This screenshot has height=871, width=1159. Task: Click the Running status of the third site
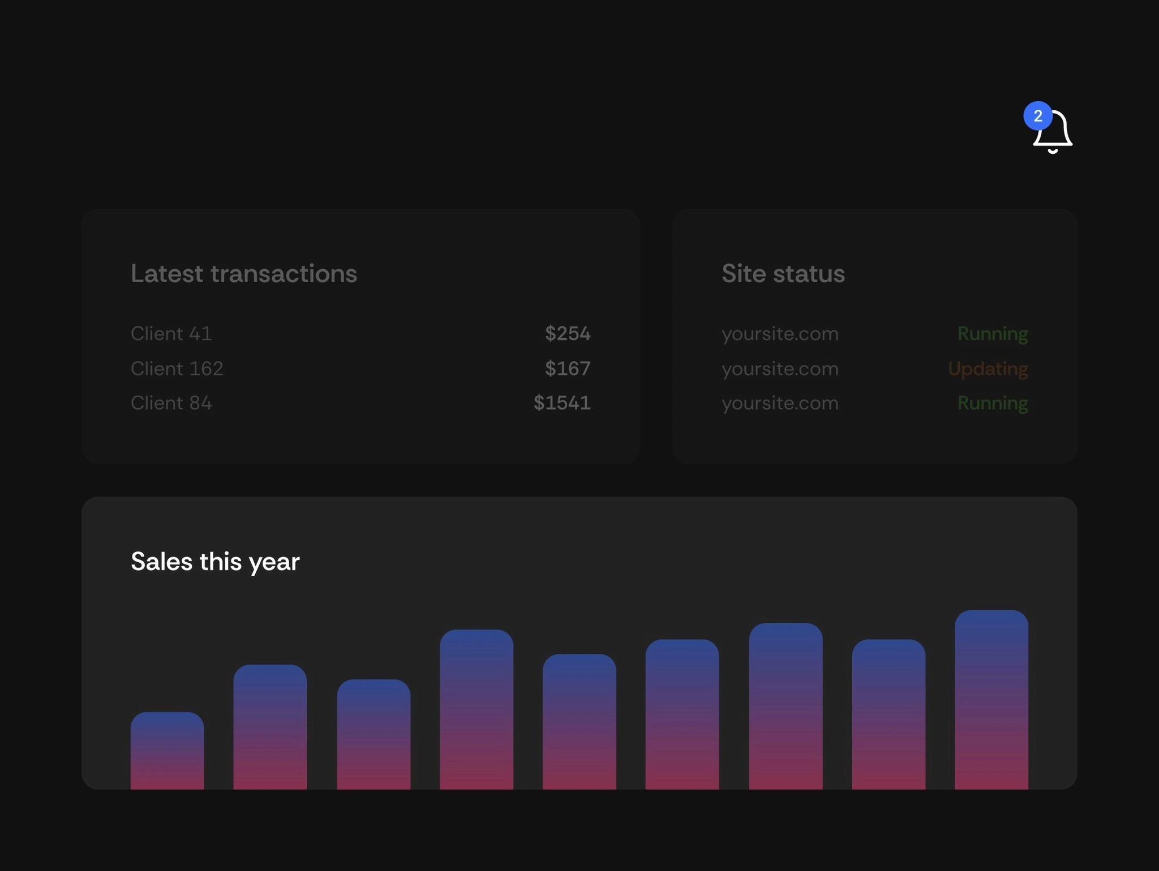(x=993, y=403)
